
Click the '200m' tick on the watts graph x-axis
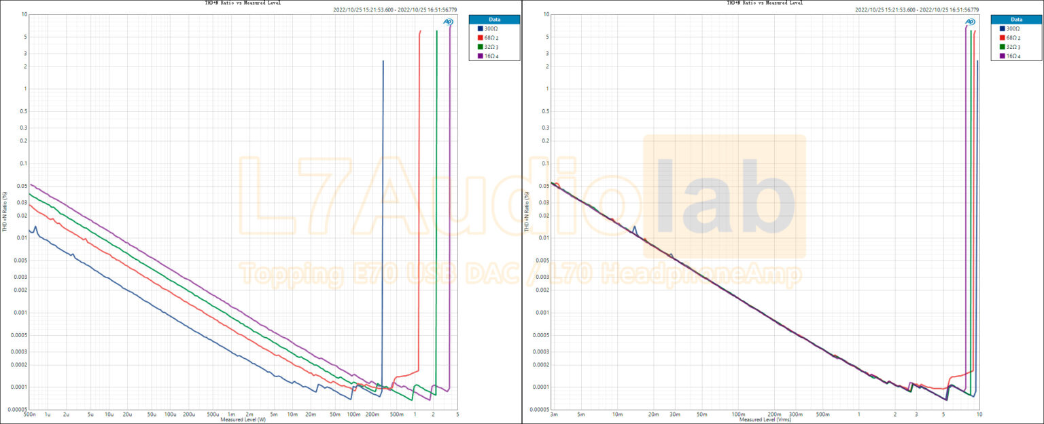[372, 414]
